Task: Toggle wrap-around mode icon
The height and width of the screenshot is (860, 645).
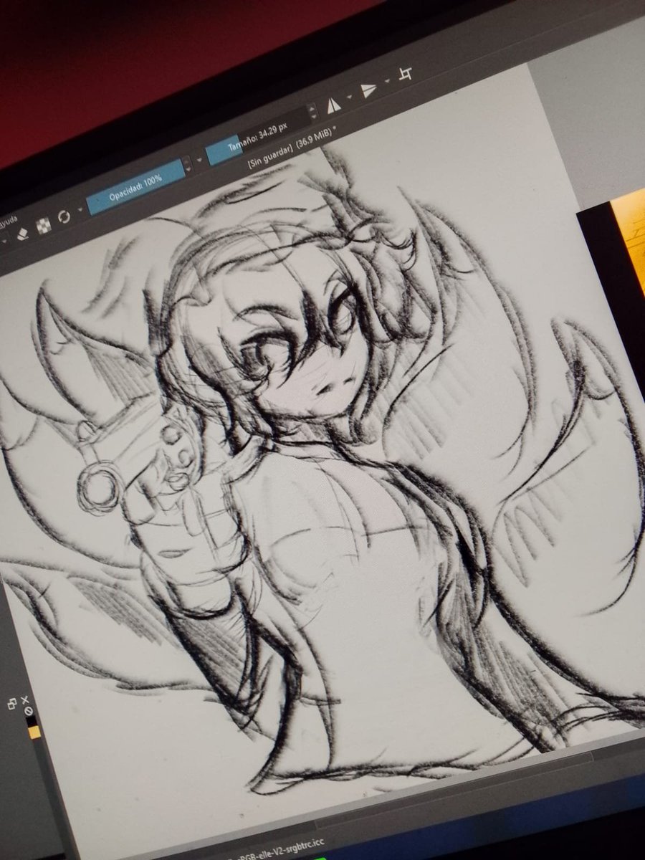Action: [406, 74]
